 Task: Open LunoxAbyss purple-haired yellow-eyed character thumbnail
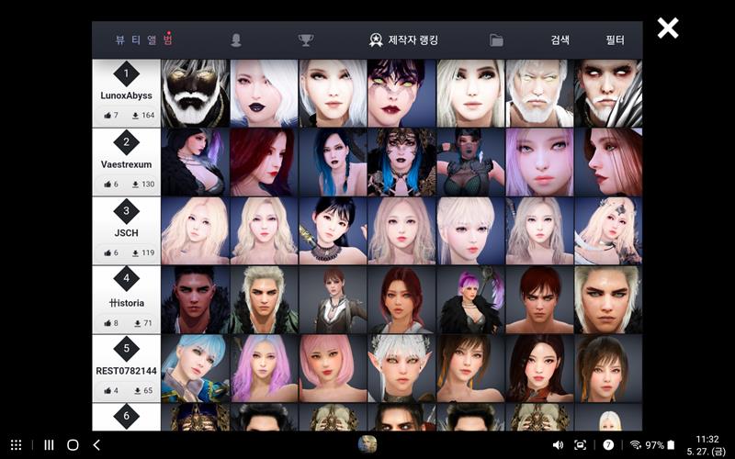pos(401,94)
